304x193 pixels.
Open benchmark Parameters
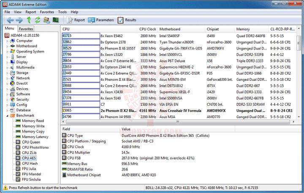coord(101,20)
